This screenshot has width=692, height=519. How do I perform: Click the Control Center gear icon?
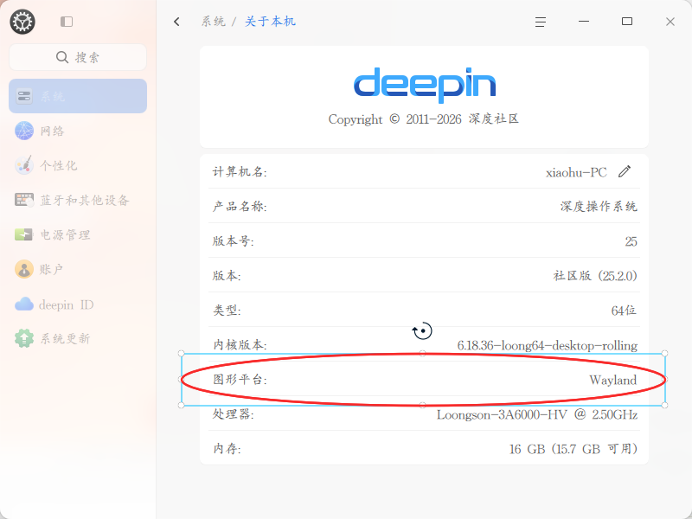(22, 22)
